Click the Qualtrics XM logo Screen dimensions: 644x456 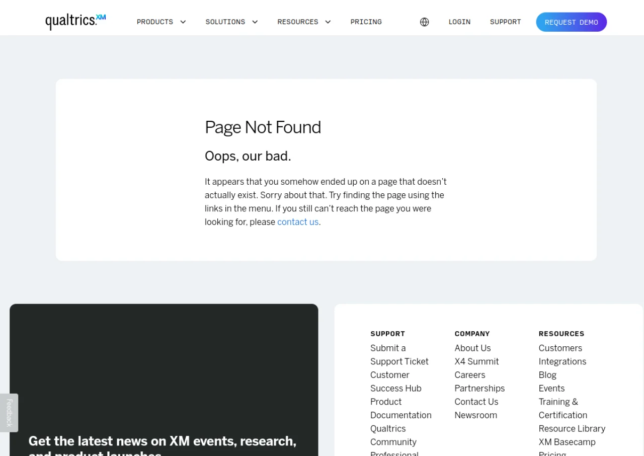tap(75, 21)
